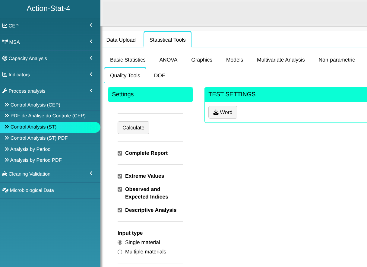Click the Microbiological Data icon

tap(5, 190)
